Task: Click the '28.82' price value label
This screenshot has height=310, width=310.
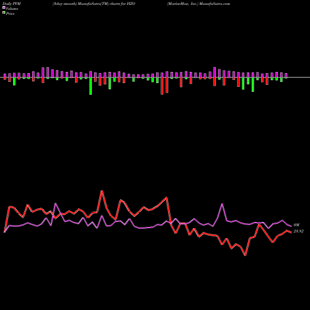Action: [299, 231]
